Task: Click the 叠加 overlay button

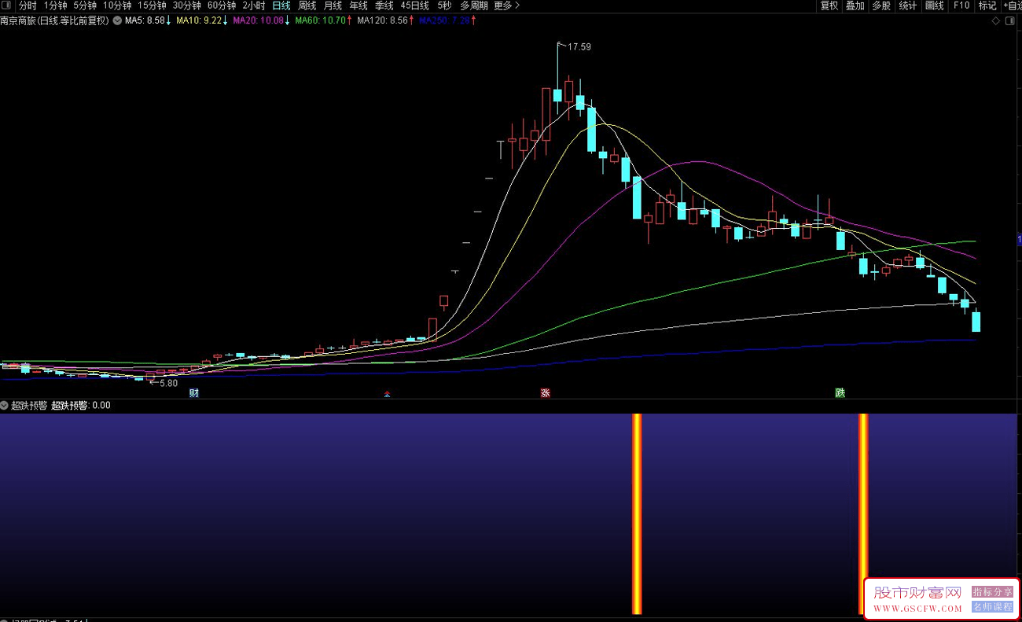Action: (x=855, y=6)
